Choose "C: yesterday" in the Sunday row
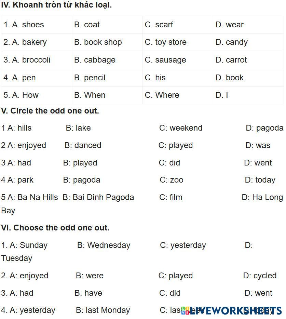The width and height of the screenshot is (286, 319). [183, 245]
